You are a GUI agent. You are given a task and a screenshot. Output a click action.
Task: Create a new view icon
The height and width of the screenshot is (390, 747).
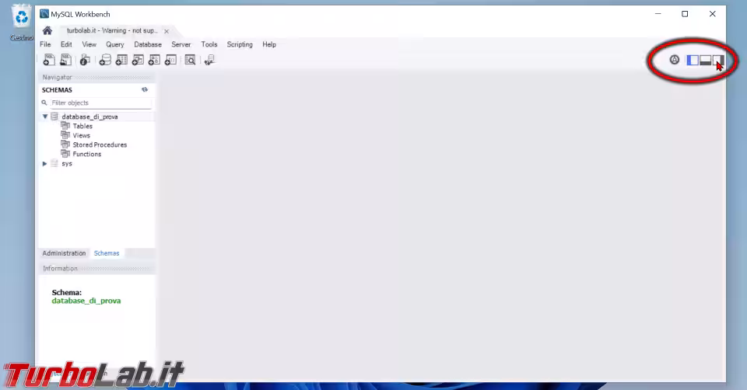pyautogui.click(x=138, y=60)
